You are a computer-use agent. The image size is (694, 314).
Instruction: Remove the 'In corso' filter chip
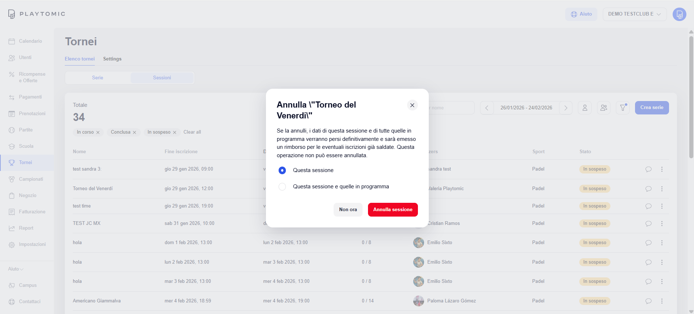(x=98, y=133)
